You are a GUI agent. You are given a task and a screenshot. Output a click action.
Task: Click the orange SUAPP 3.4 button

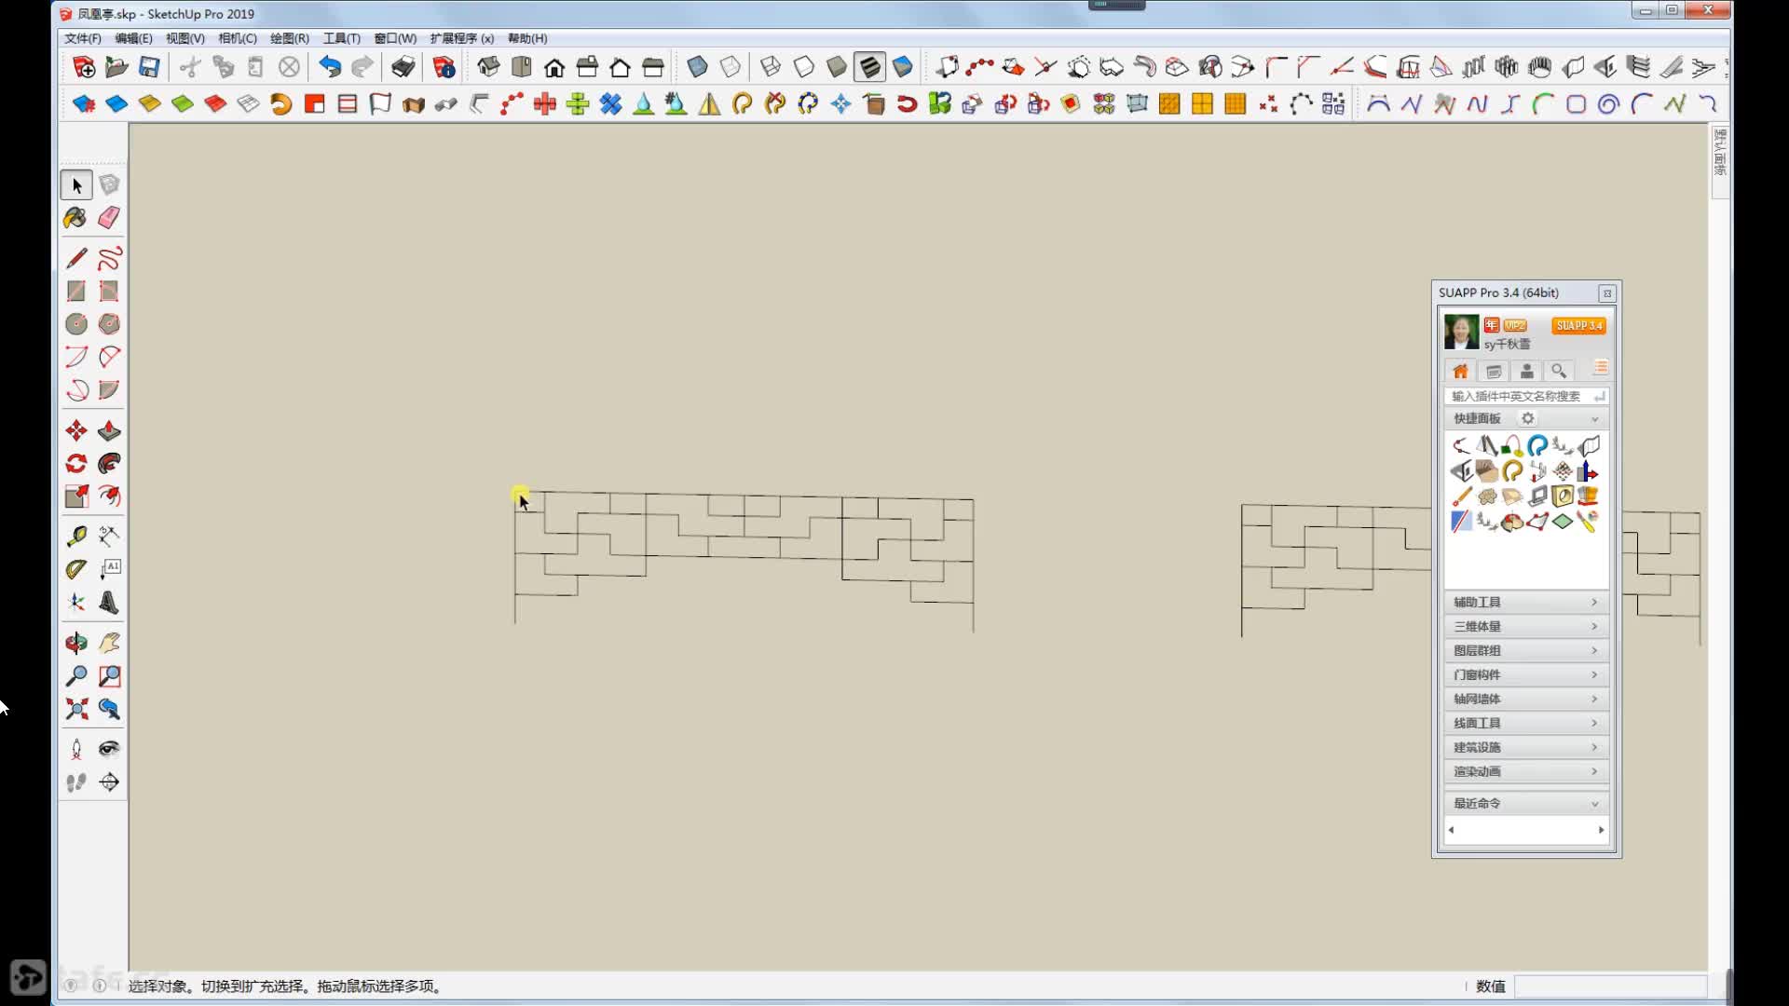1579,326
